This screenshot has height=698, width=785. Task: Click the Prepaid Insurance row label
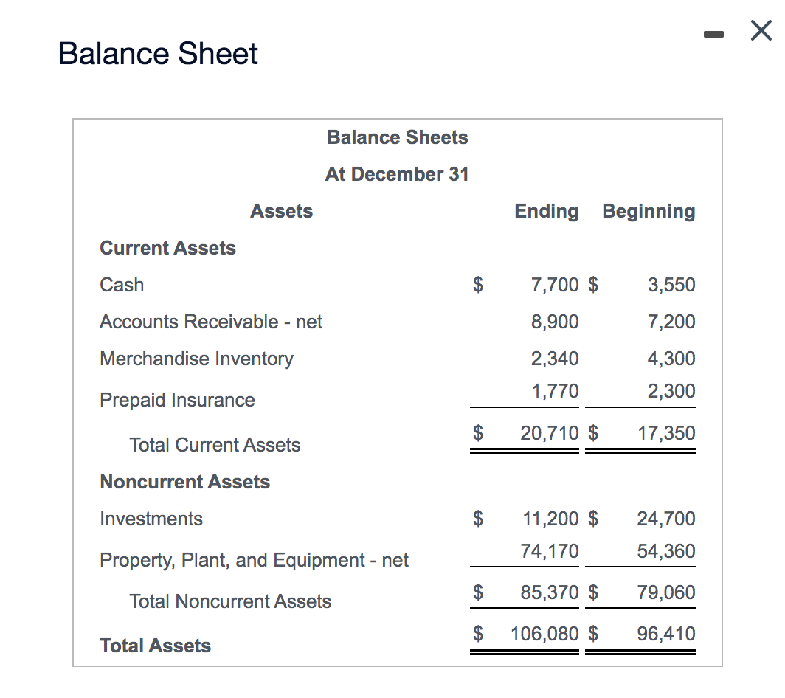click(x=177, y=400)
